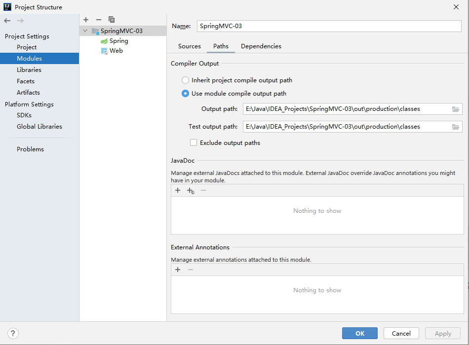The height and width of the screenshot is (345, 469).
Task: Remove selected module with minus icon
Action: point(99,20)
